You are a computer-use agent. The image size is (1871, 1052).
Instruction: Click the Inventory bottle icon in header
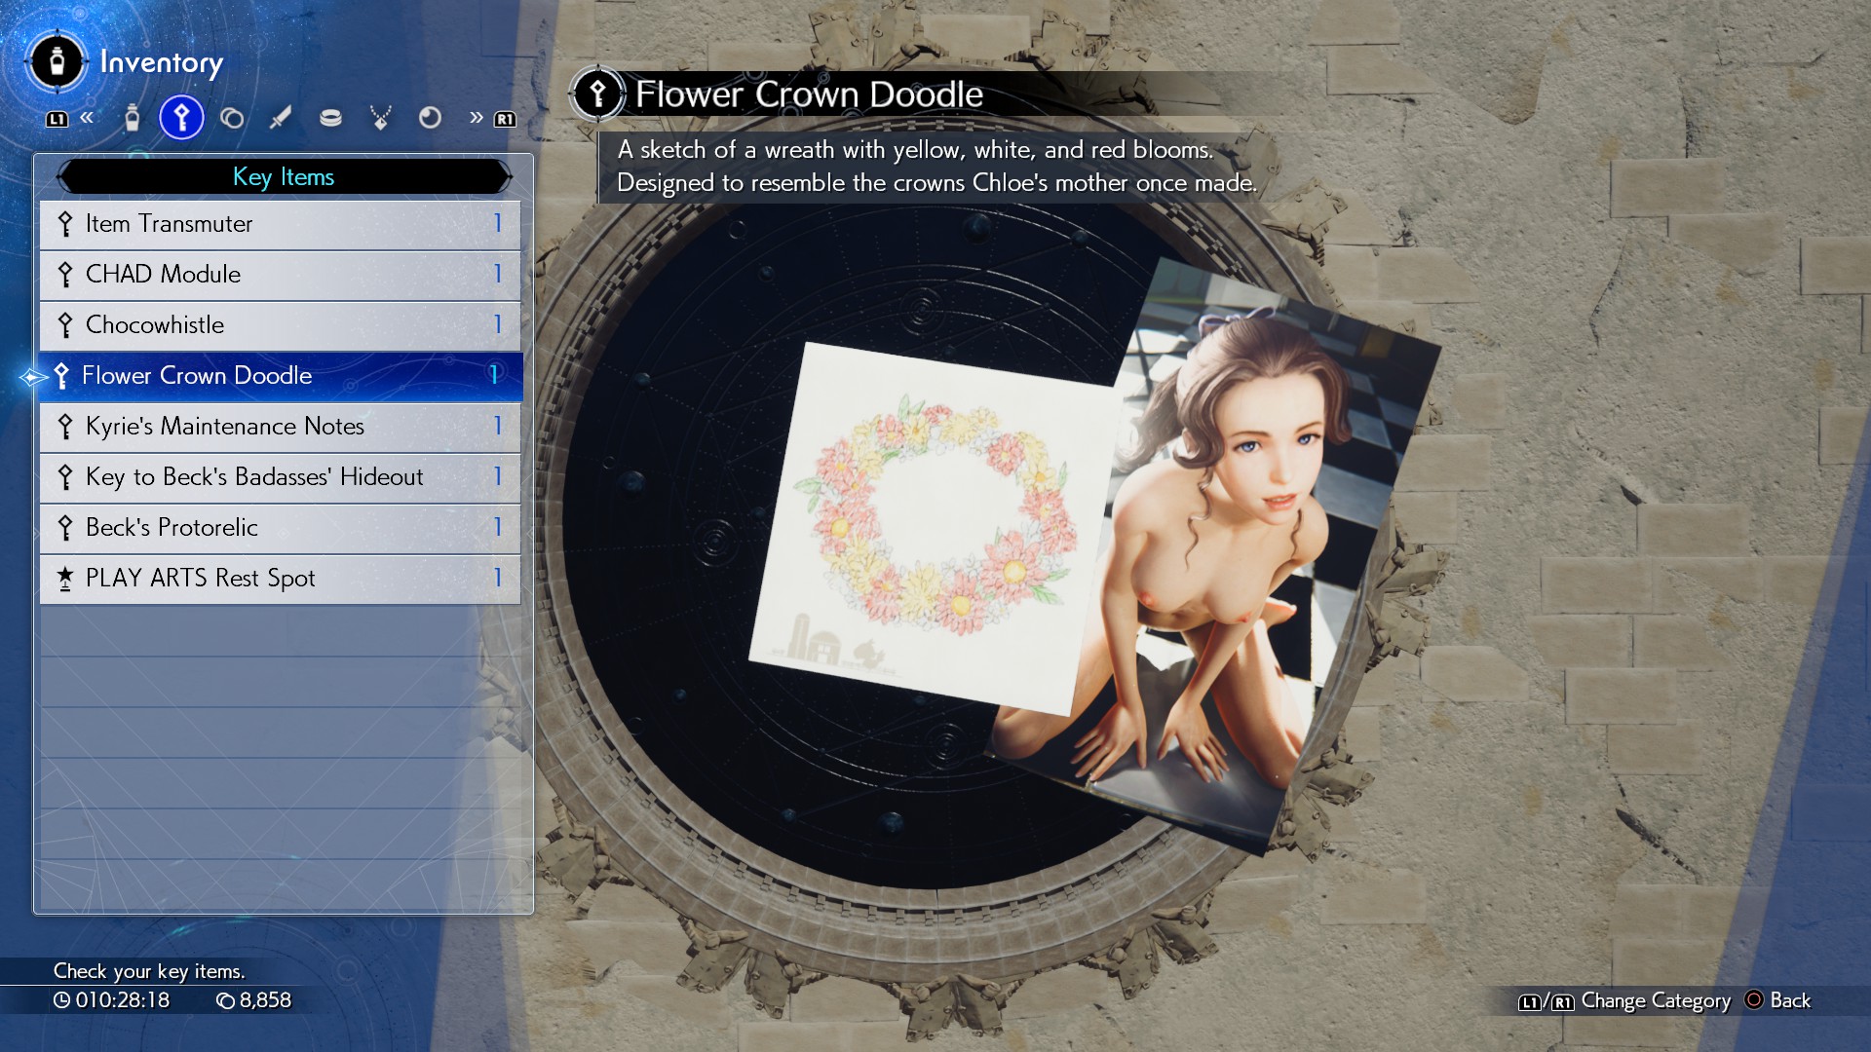[57, 62]
